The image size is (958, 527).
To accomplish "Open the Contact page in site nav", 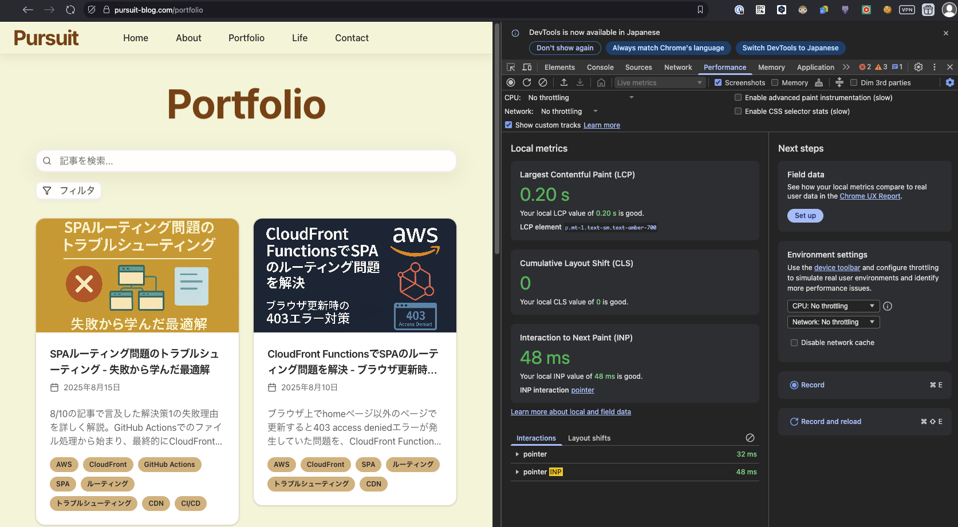I will [x=352, y=38].
